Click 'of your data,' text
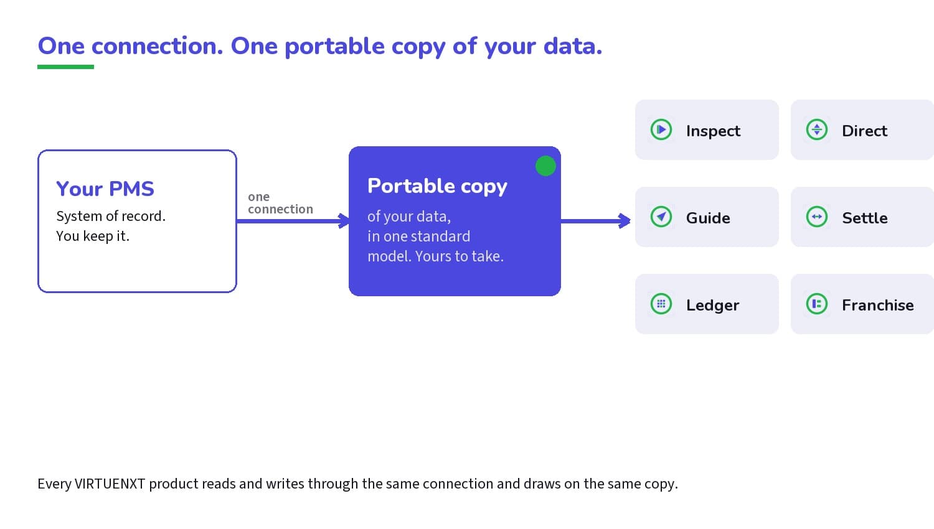The width and height of the screenshot is (934, 529). 409,217
